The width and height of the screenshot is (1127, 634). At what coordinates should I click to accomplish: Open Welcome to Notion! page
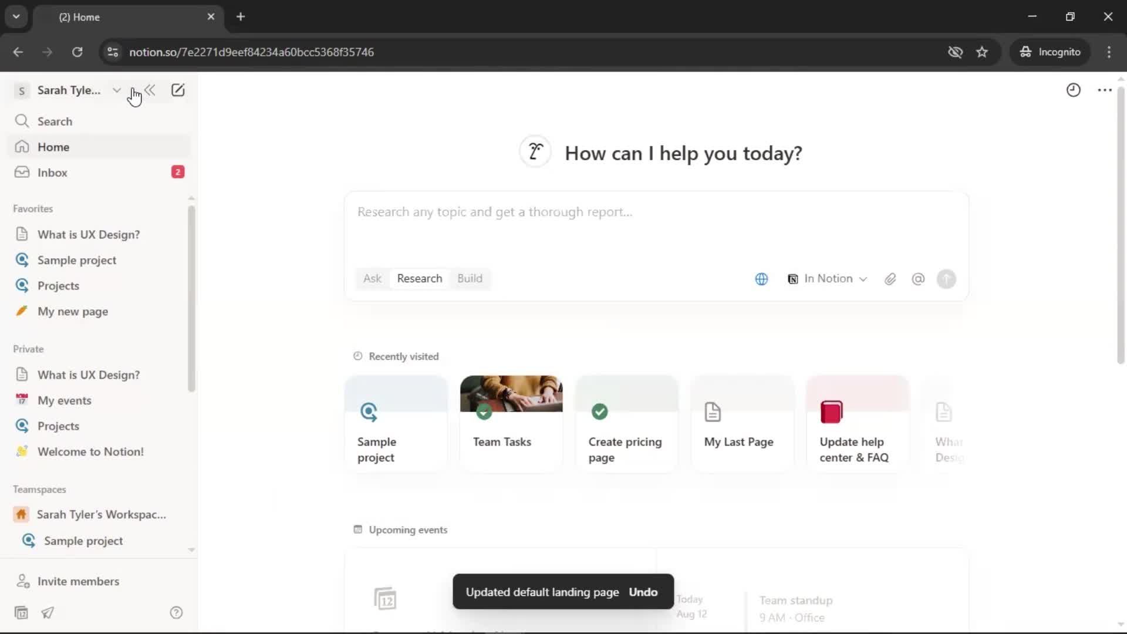(99, 452)
